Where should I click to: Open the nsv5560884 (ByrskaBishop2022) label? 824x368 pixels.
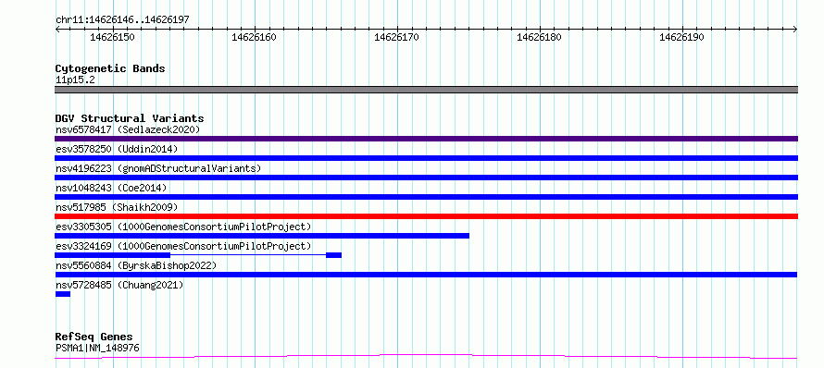(x=135, y=265)
